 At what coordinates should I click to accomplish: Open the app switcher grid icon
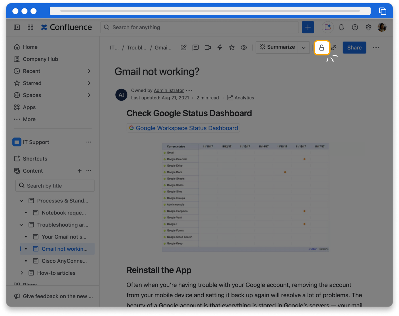[x=30, y=27]
